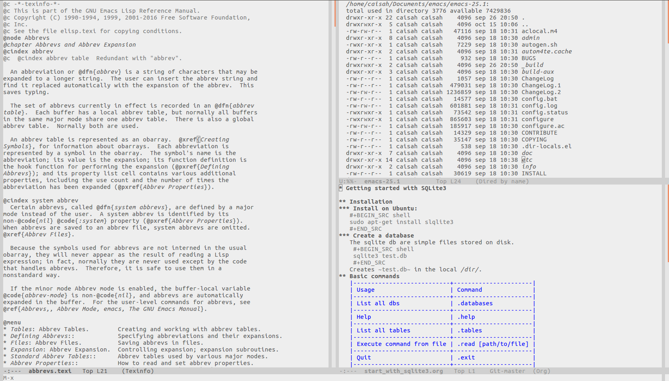Click the '@cindex system abbrev' line
Viewport: 669px width, 381px height.
(41, 200)
